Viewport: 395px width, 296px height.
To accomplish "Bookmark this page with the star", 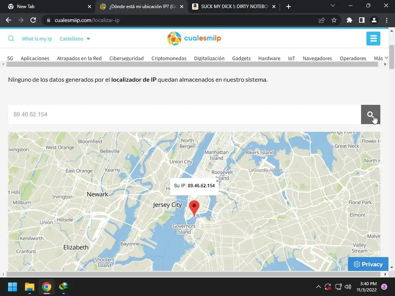I will [x=334, y=20].
